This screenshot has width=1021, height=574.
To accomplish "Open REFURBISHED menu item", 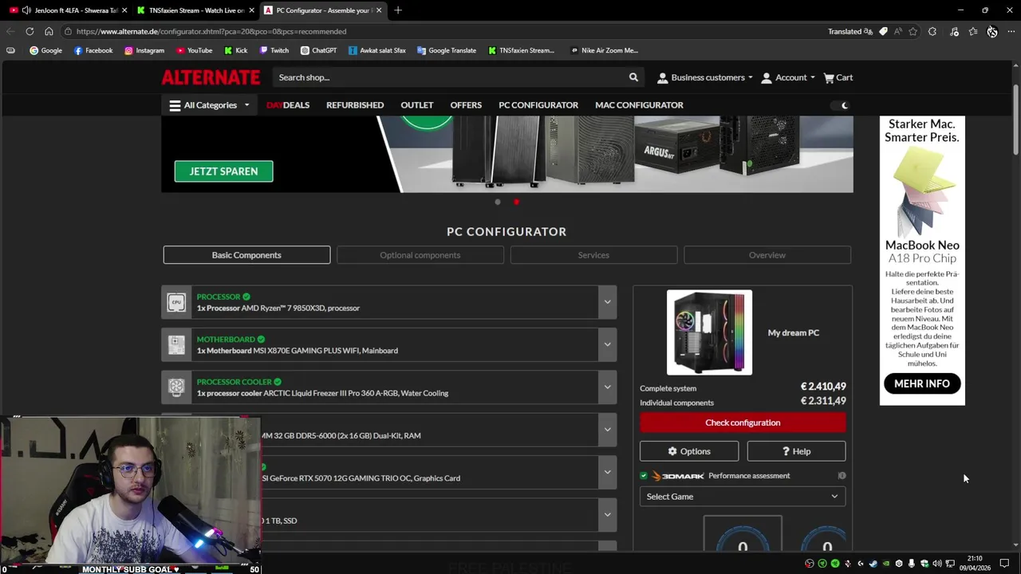I will 355,105.
